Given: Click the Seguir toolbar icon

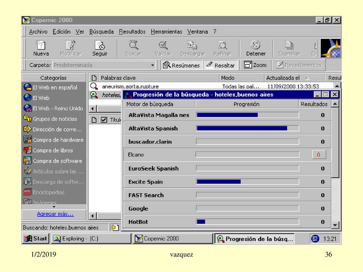Looking at the screenshot, I should point(100,48).
